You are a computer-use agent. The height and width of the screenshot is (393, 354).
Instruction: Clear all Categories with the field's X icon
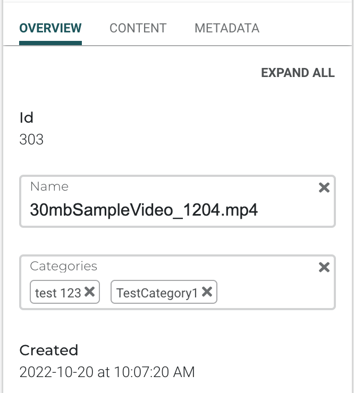click(x=324, y=267)
